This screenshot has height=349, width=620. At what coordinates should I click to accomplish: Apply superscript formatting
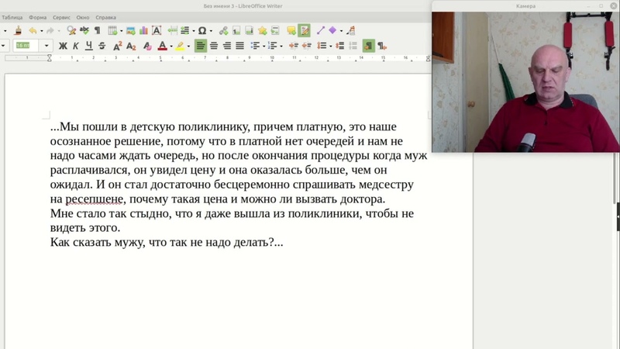118,46
